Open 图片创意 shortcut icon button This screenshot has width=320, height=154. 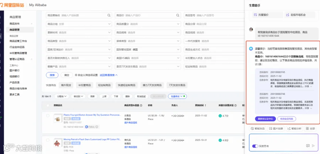276,129
